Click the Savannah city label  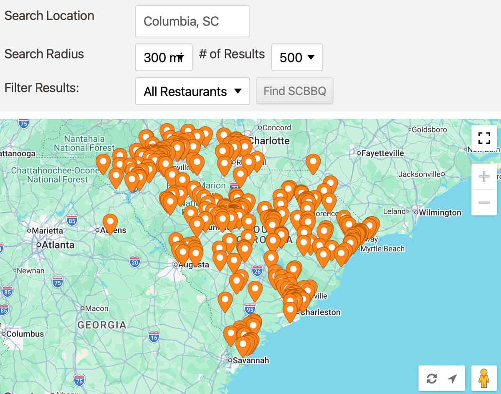251,360
